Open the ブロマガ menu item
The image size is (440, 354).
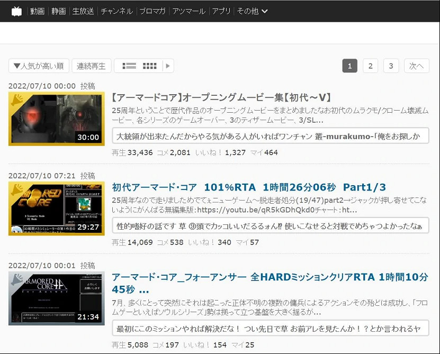(152, 10)
